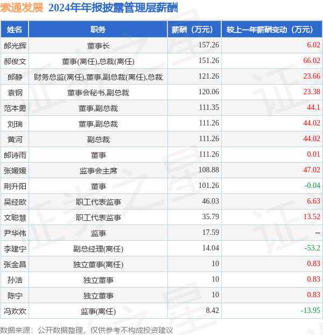
Task: Select the name 文聪慧
Action: tap(15, 218)
